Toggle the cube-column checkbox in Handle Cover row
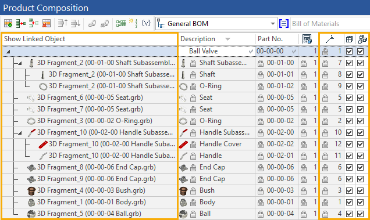Viewport: 370px width, 220px height. point(349,144)
